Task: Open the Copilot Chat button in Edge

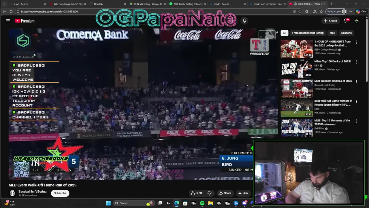Action: (x=361, y=12)
